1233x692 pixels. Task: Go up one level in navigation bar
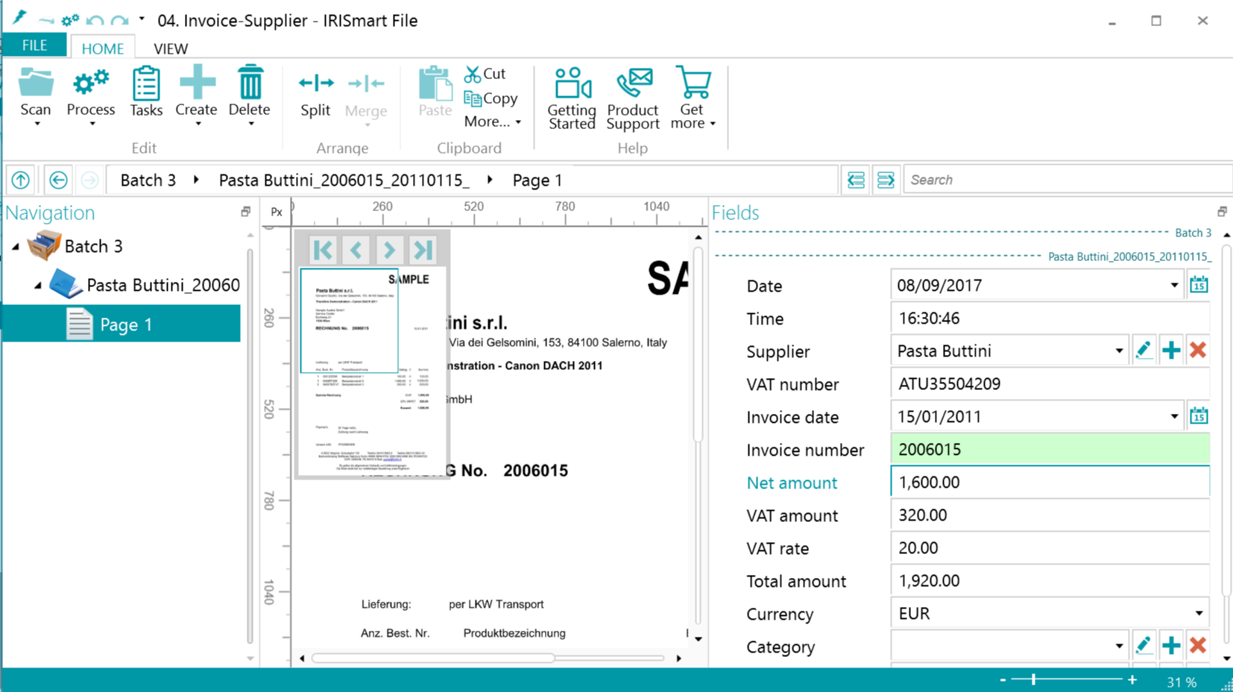[x=21, y=180]
